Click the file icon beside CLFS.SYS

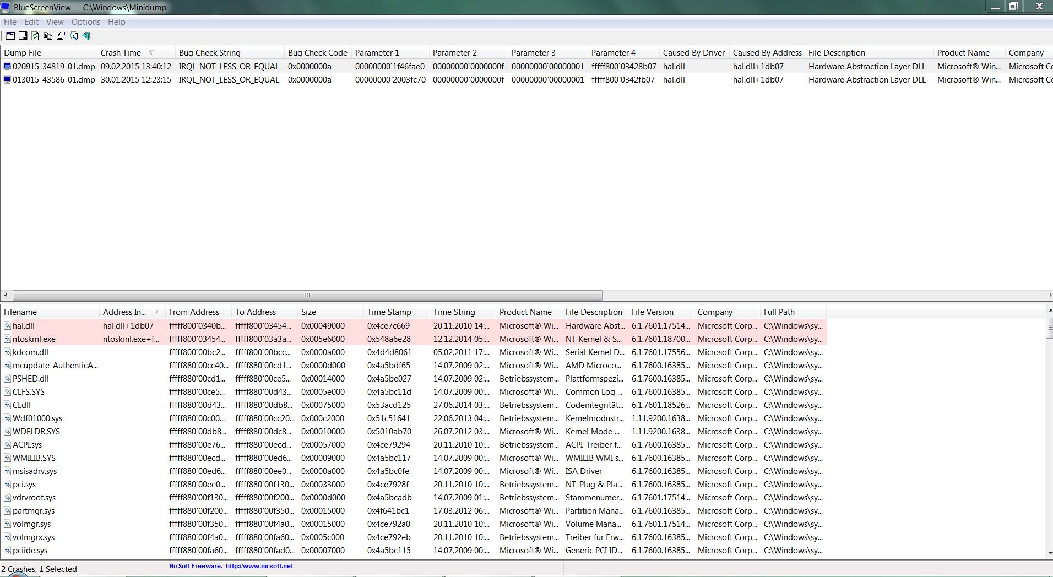click(x=7, y=392)
